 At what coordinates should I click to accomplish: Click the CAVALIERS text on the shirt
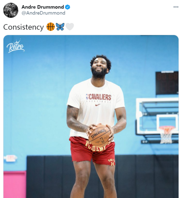(100, 97)
